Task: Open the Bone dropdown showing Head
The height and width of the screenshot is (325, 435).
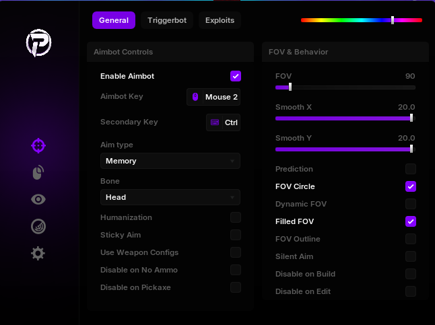Action: (x=170, y=197)
